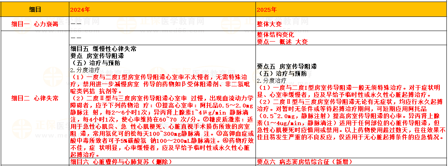The height and width of the screenshot is (166, 448).
Task: Select （五）治疗与预防 in the 2025 column
Action: tap(282, 73)
